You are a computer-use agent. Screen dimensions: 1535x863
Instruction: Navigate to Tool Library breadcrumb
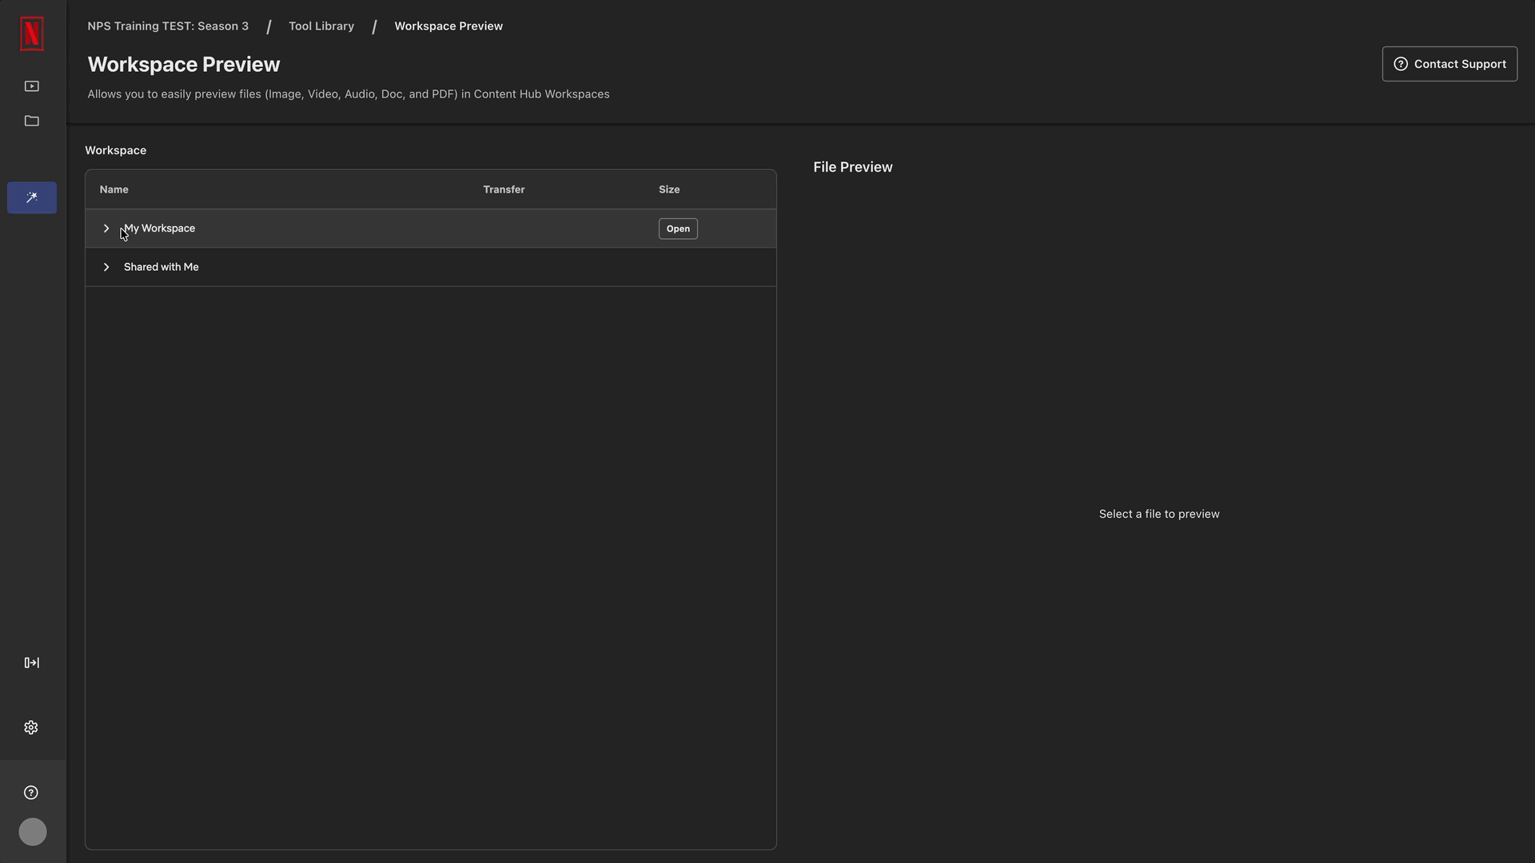321,26
